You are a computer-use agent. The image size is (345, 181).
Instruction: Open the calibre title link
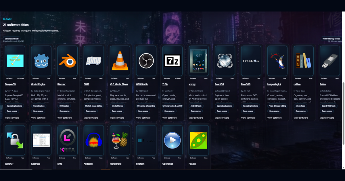tap(297, 84)
